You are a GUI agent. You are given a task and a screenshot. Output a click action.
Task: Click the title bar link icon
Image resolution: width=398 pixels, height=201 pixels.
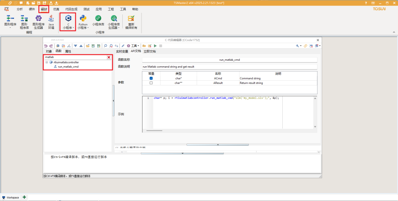(x=10, y=3)
